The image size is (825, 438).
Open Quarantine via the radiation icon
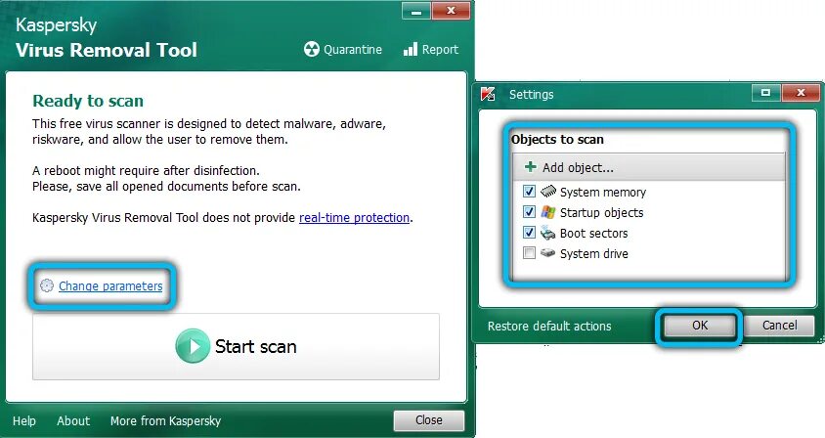pos(312,50)
